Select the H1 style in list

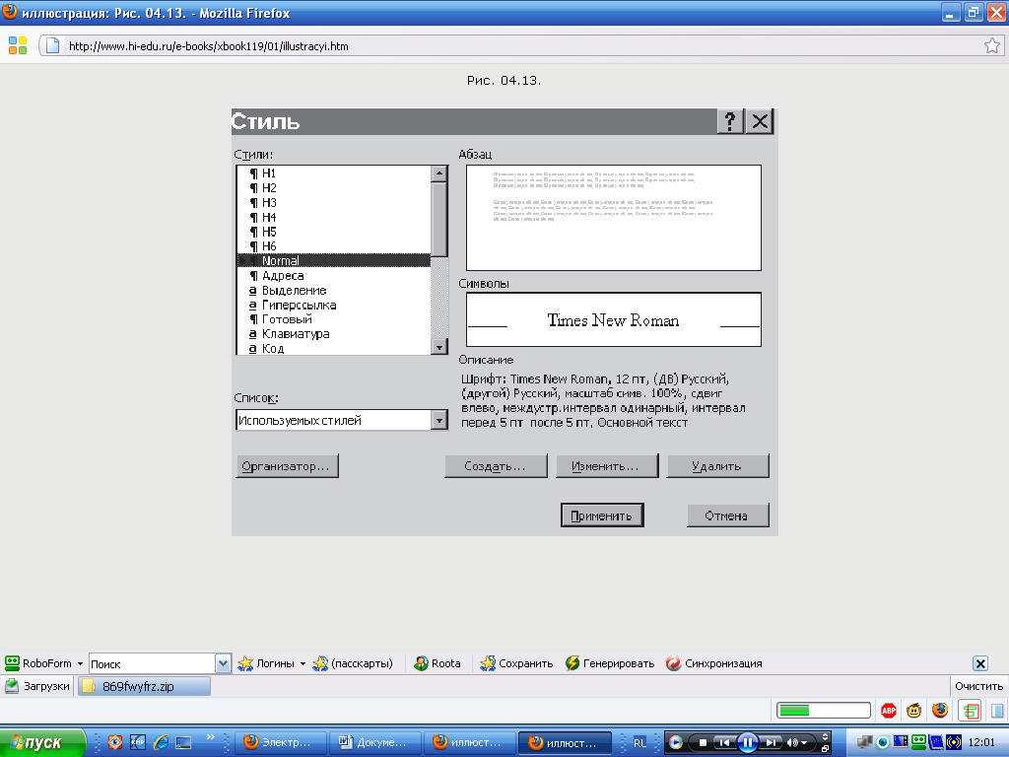pos(333,173)
